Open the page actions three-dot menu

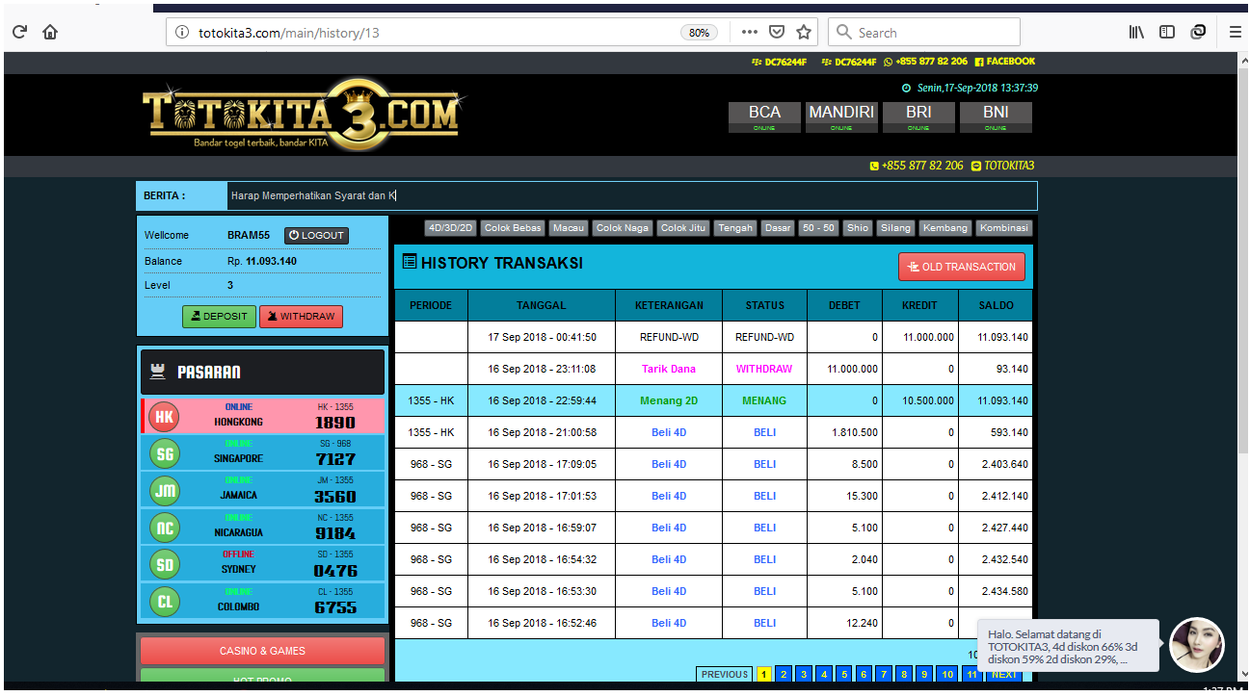[749, 32]
